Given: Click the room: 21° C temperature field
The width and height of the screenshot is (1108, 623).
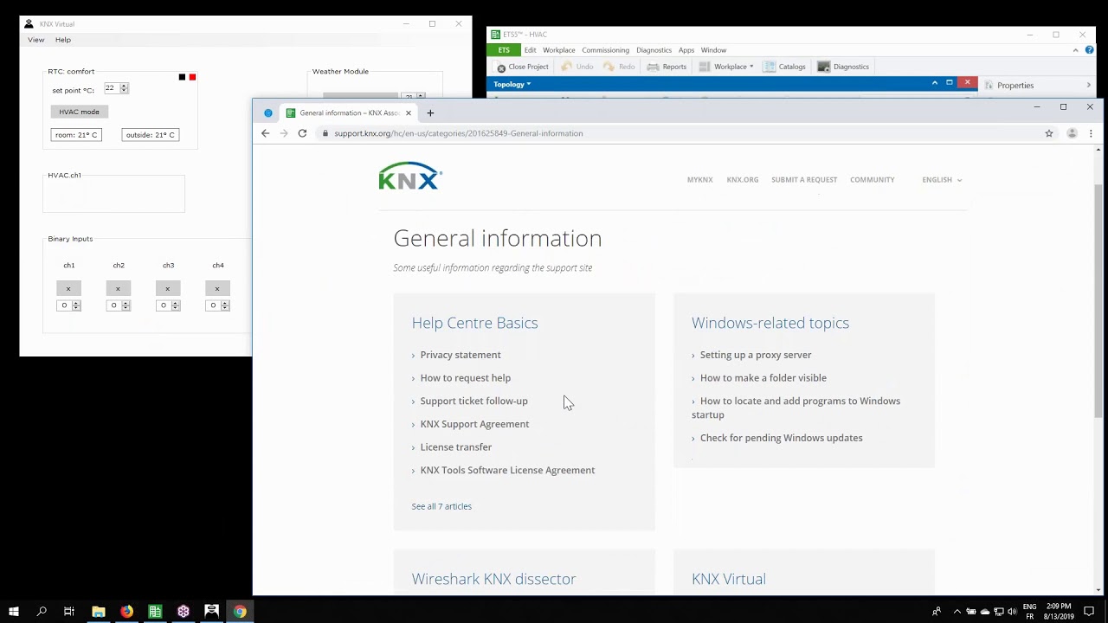Looking at the screenshot, I should coord(76,135).
